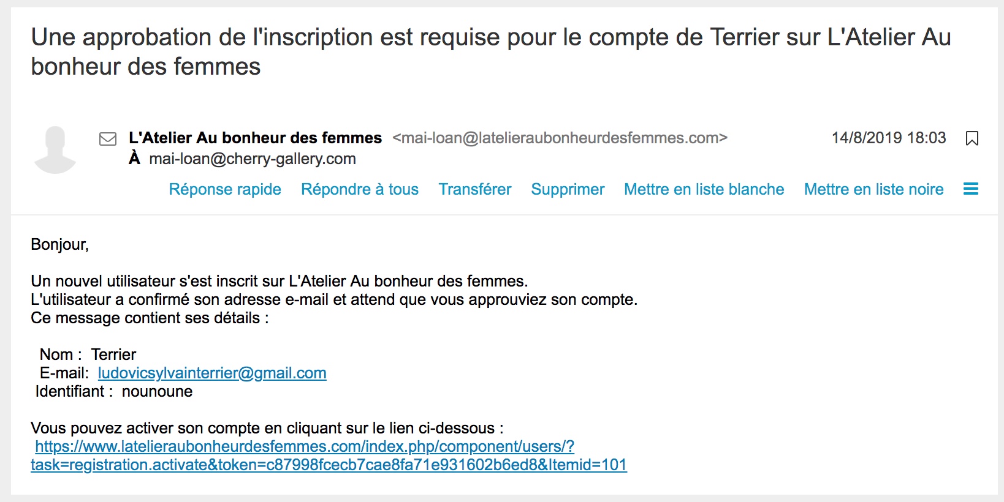
Task: Click recipient address mai-loan@cherry-gallery.com
Action: point(253,159)
